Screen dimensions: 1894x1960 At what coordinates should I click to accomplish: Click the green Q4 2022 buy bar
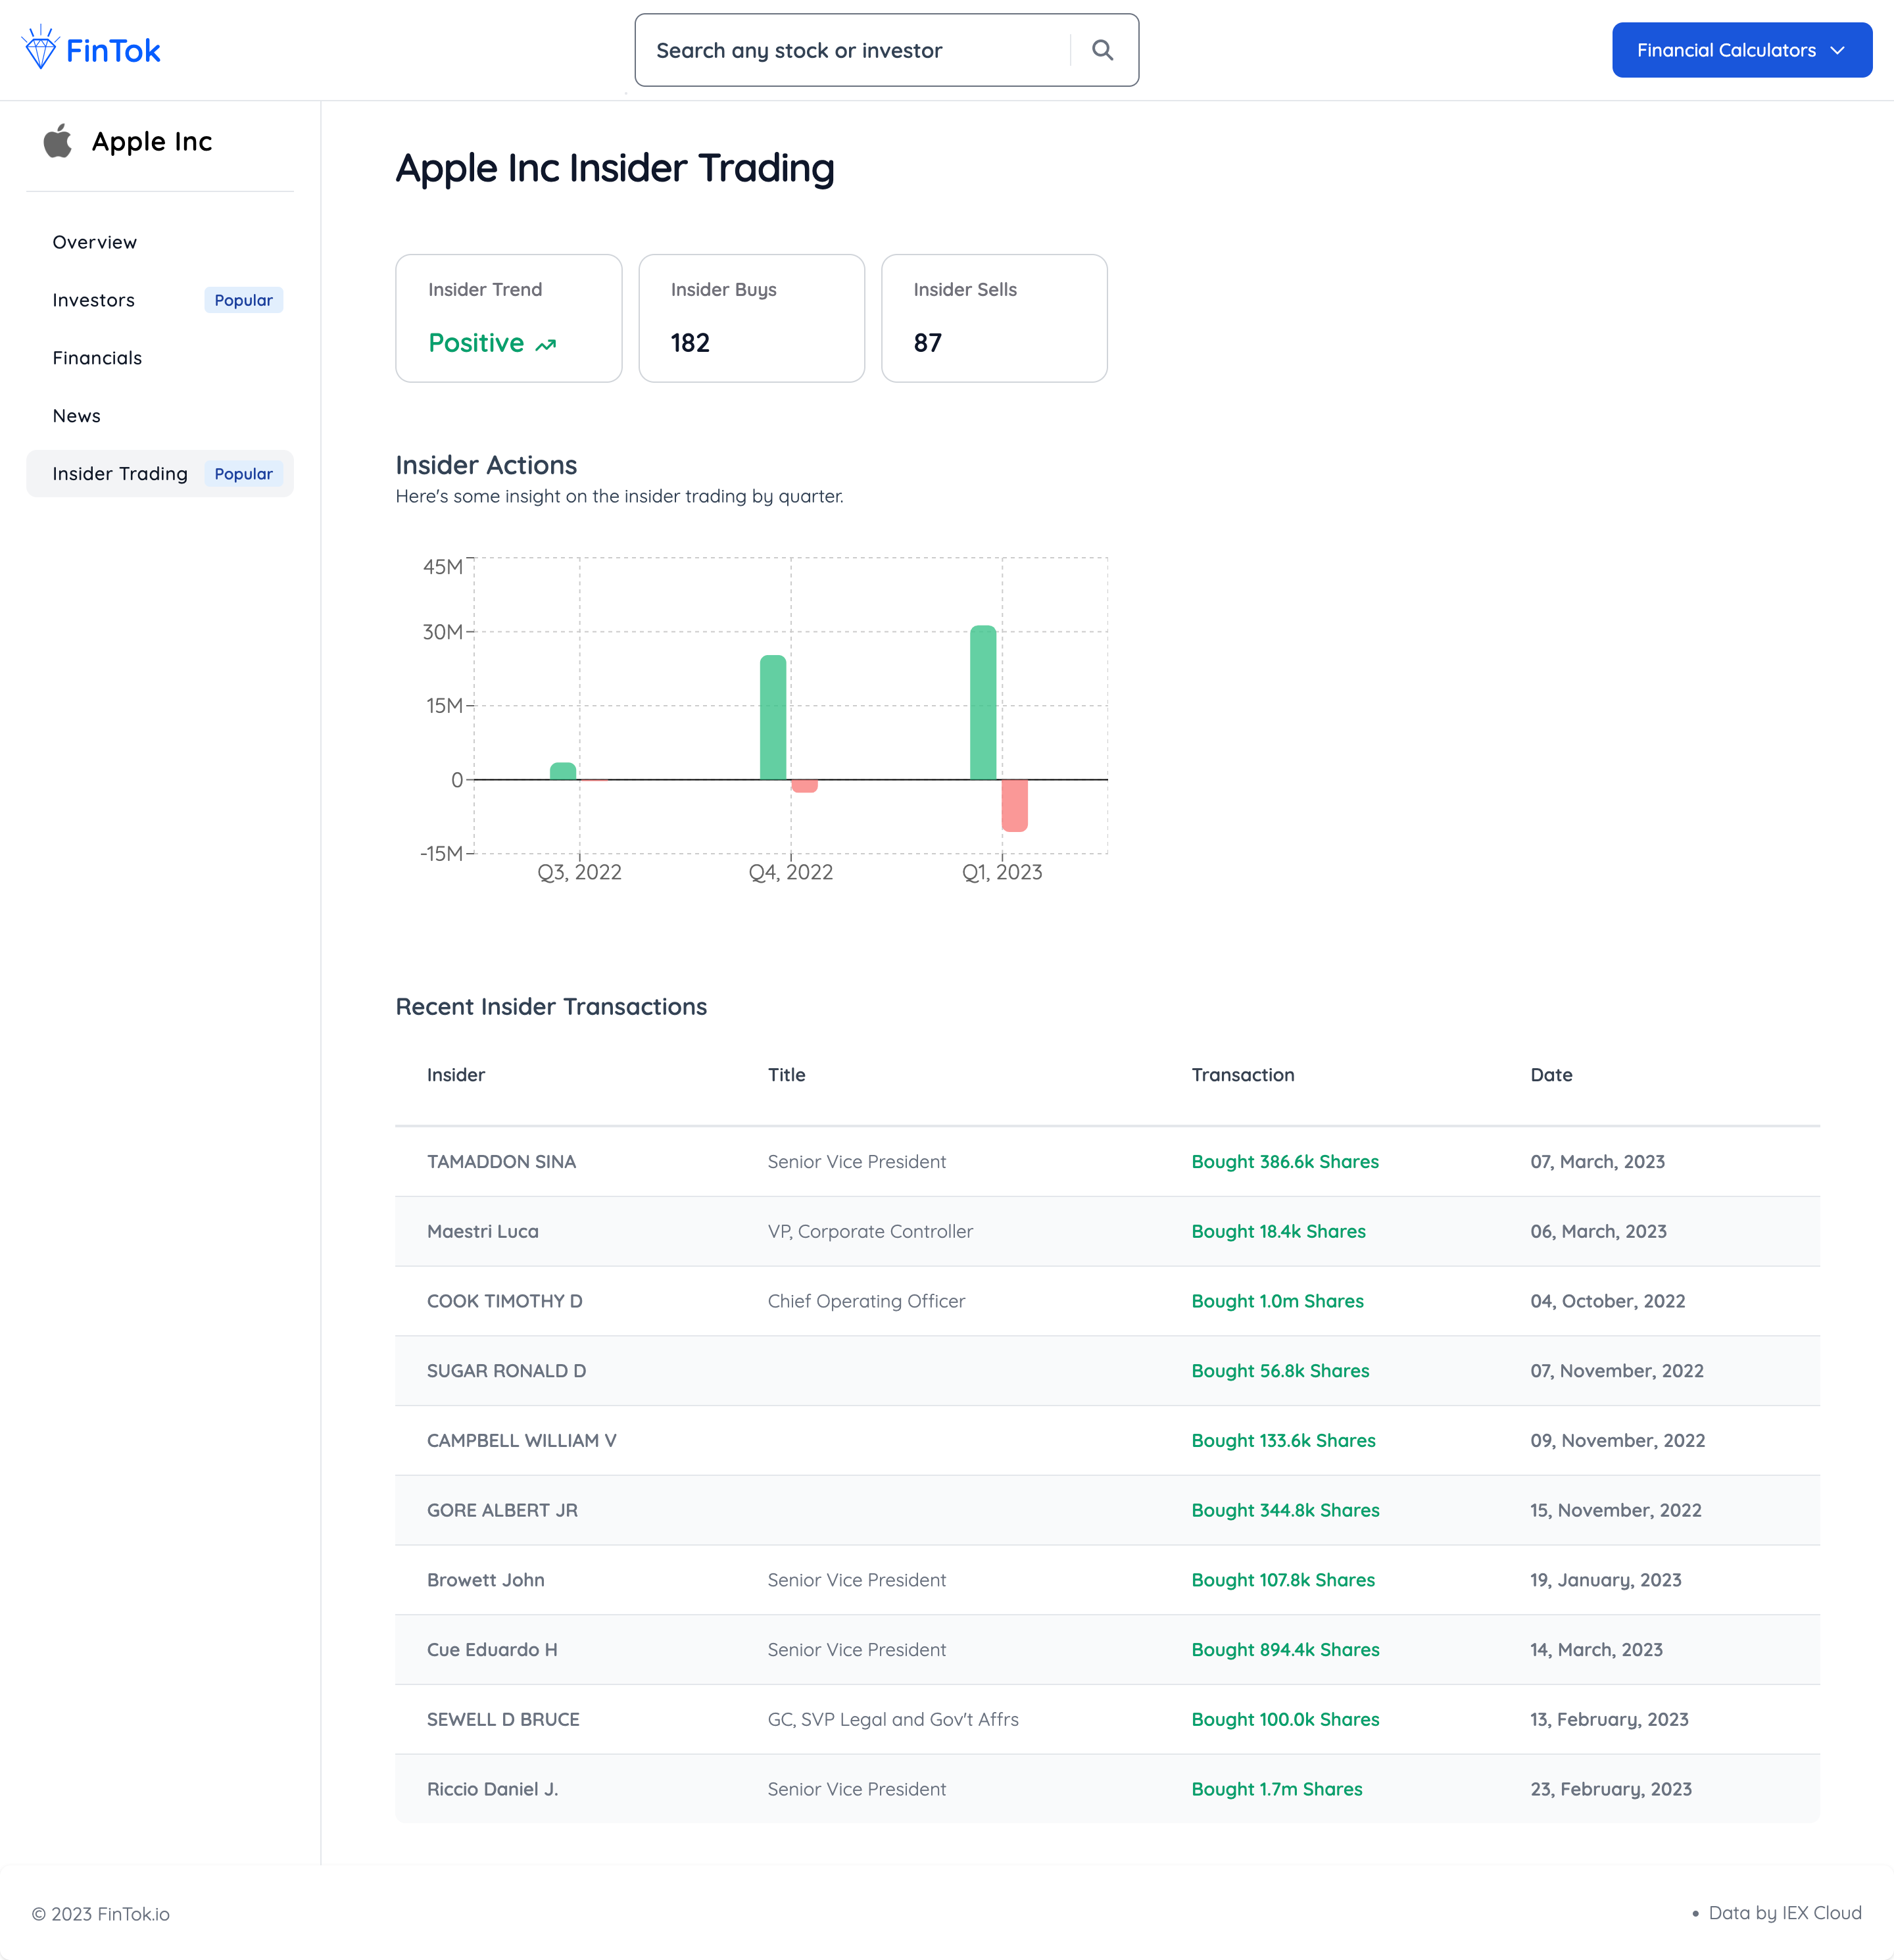click(773, 718)
